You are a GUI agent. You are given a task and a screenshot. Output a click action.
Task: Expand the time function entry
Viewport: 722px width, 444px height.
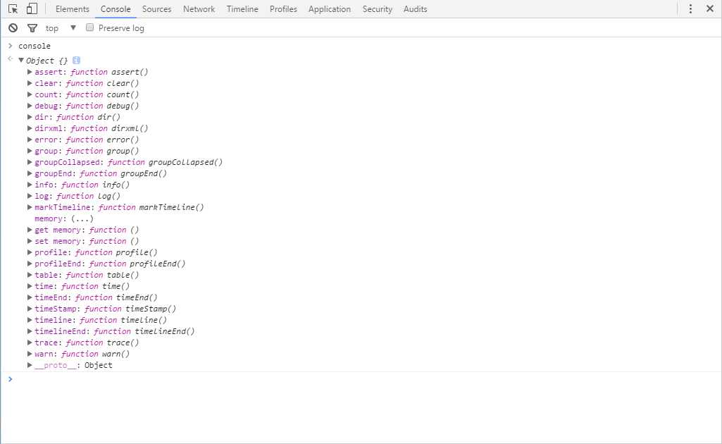tap(30, 286)
